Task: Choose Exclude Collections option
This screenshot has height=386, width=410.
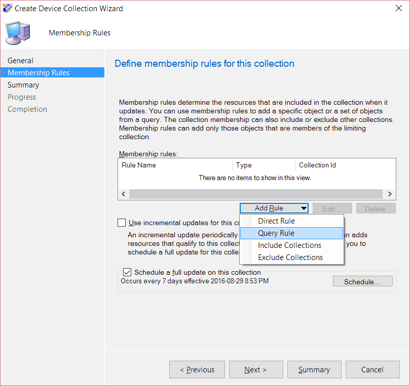Action: coord(291,258)
